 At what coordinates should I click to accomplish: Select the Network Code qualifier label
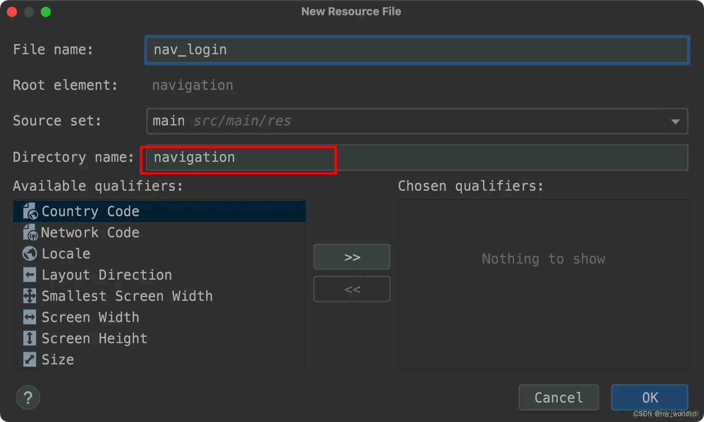[90, 232]
